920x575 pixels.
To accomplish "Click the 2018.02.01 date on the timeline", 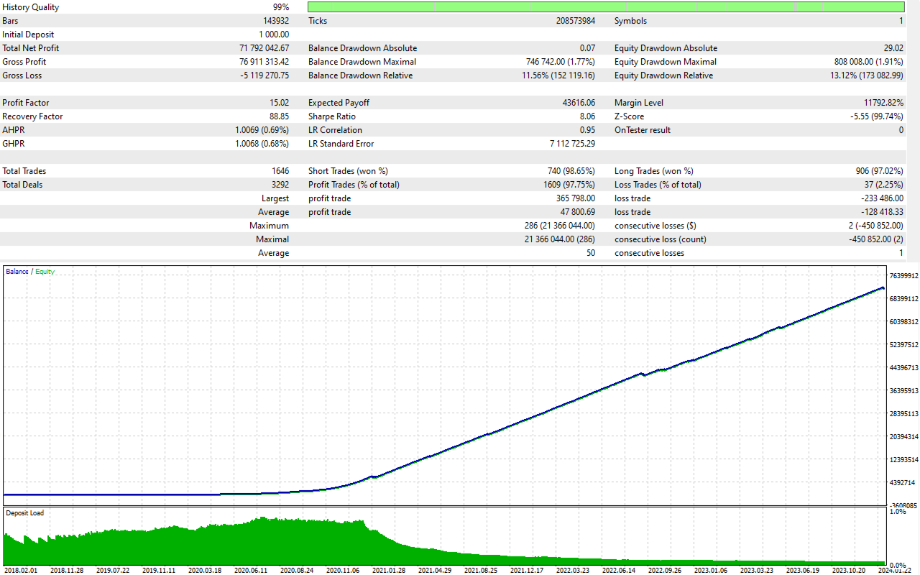I will point(22,570).
